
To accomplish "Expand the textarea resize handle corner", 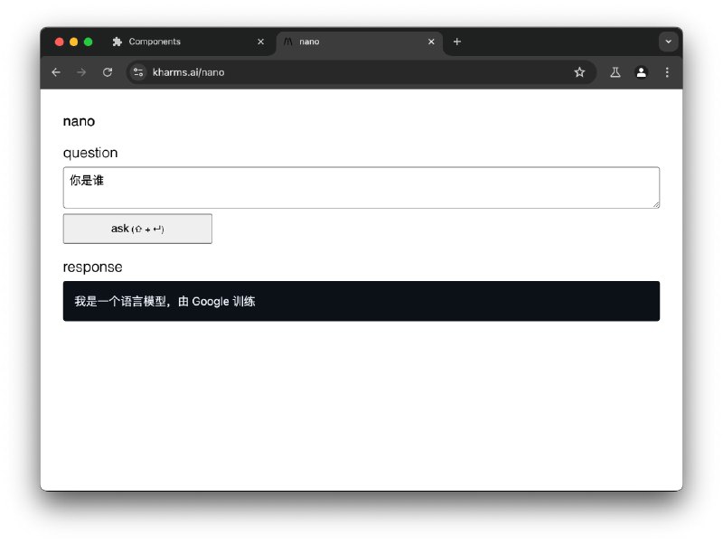I will coord(657,206).
